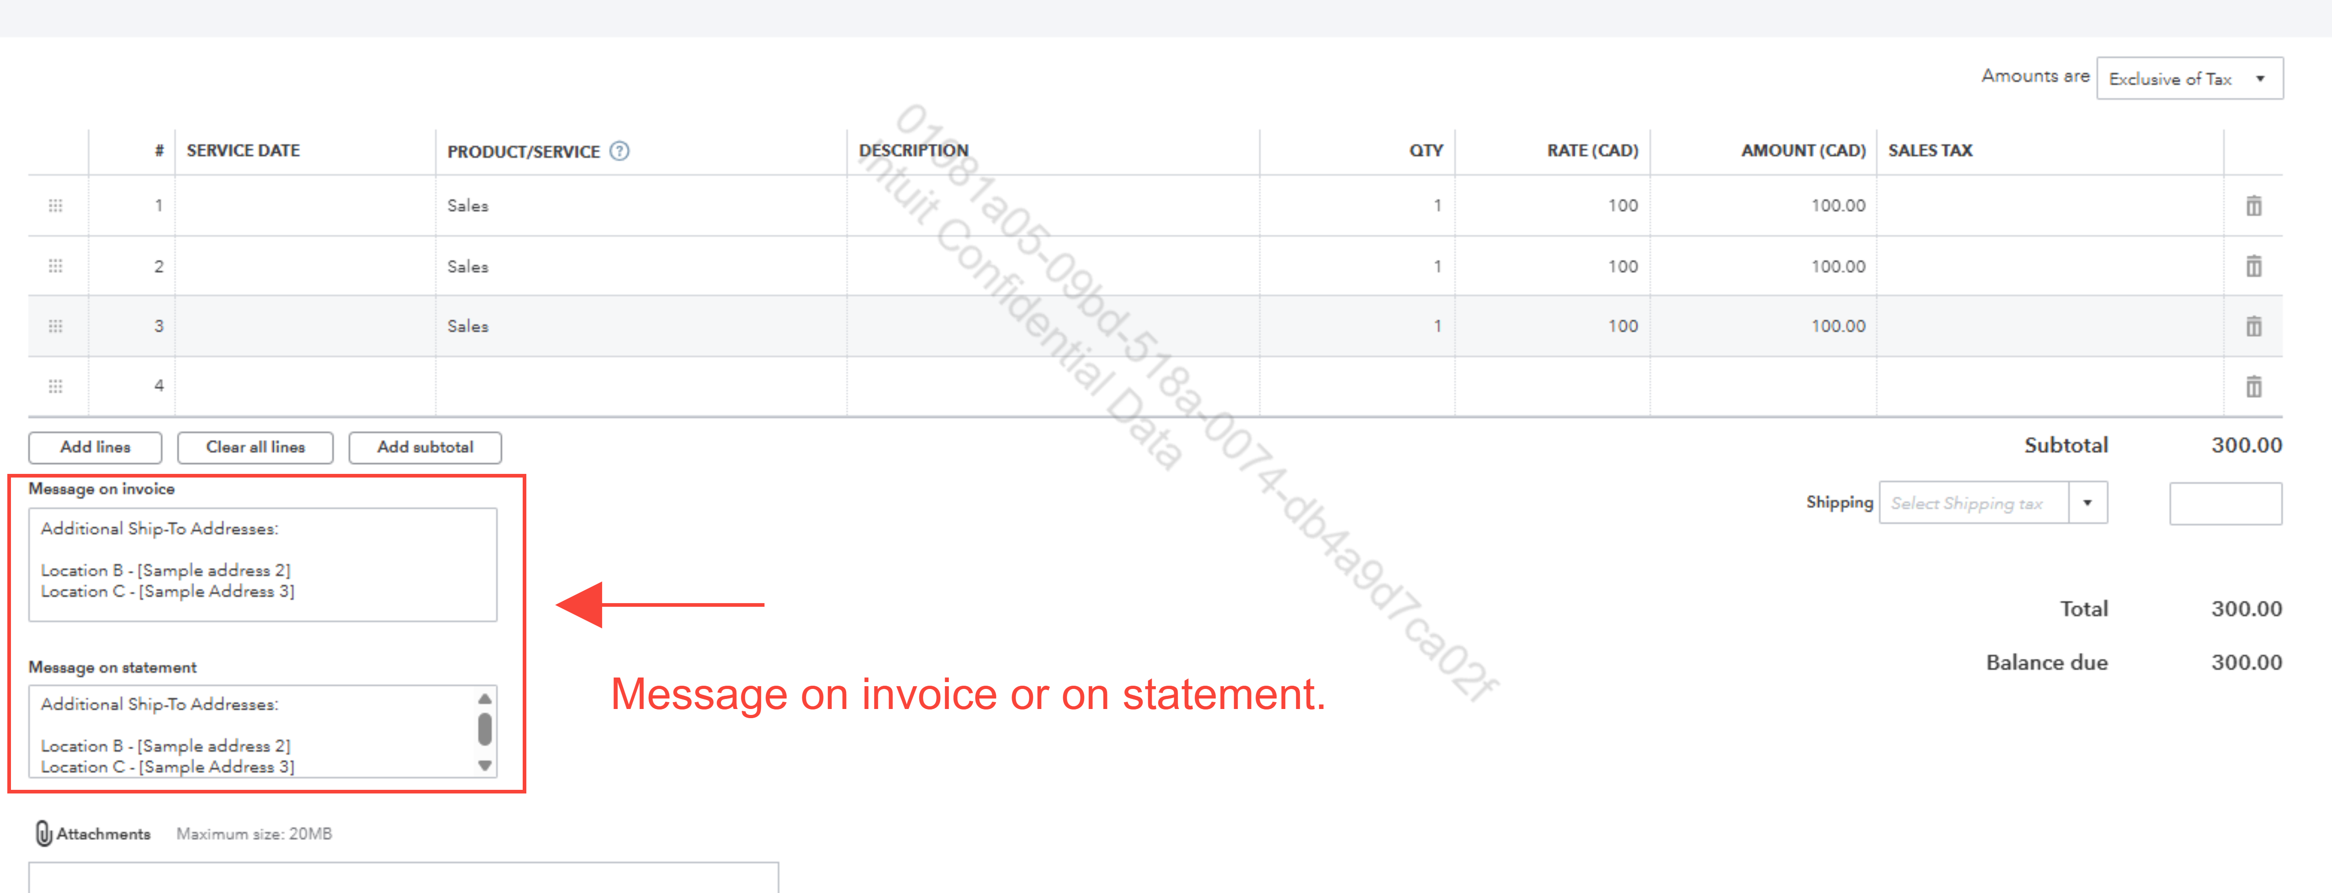2332x893 pixels.
Task: Click the Attachments paperclip icon
Action: [42, 833]
